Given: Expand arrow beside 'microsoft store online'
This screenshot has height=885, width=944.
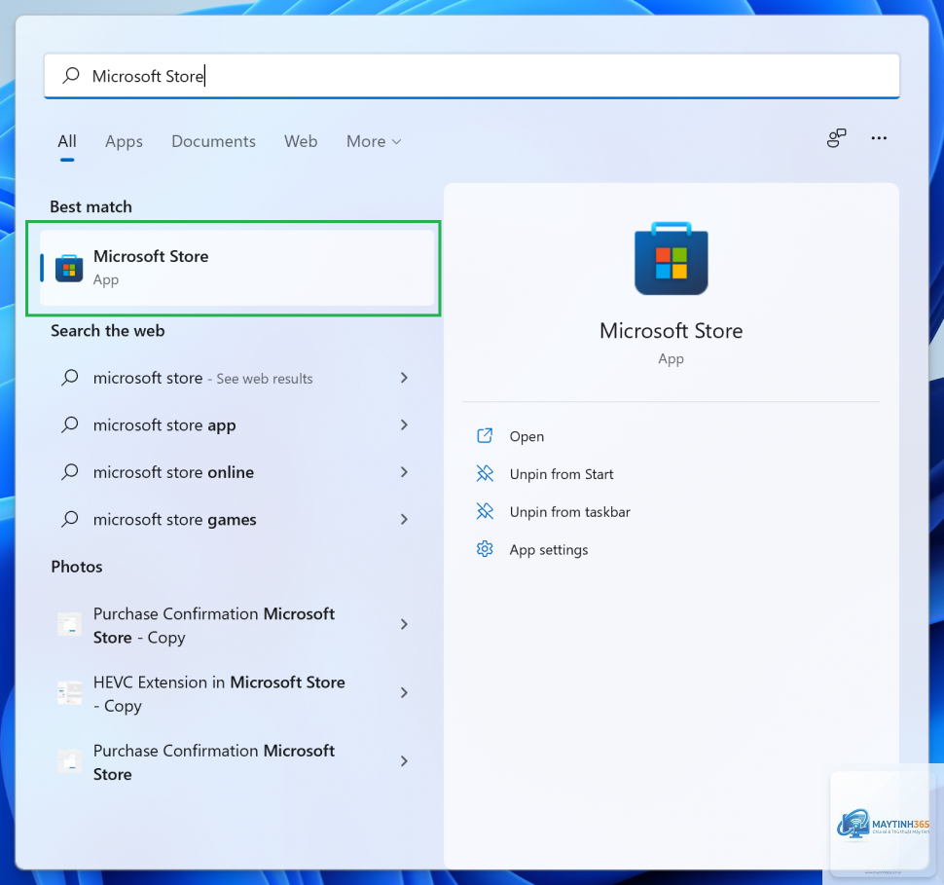Looking at the screenshot, I should click(404, 472).
